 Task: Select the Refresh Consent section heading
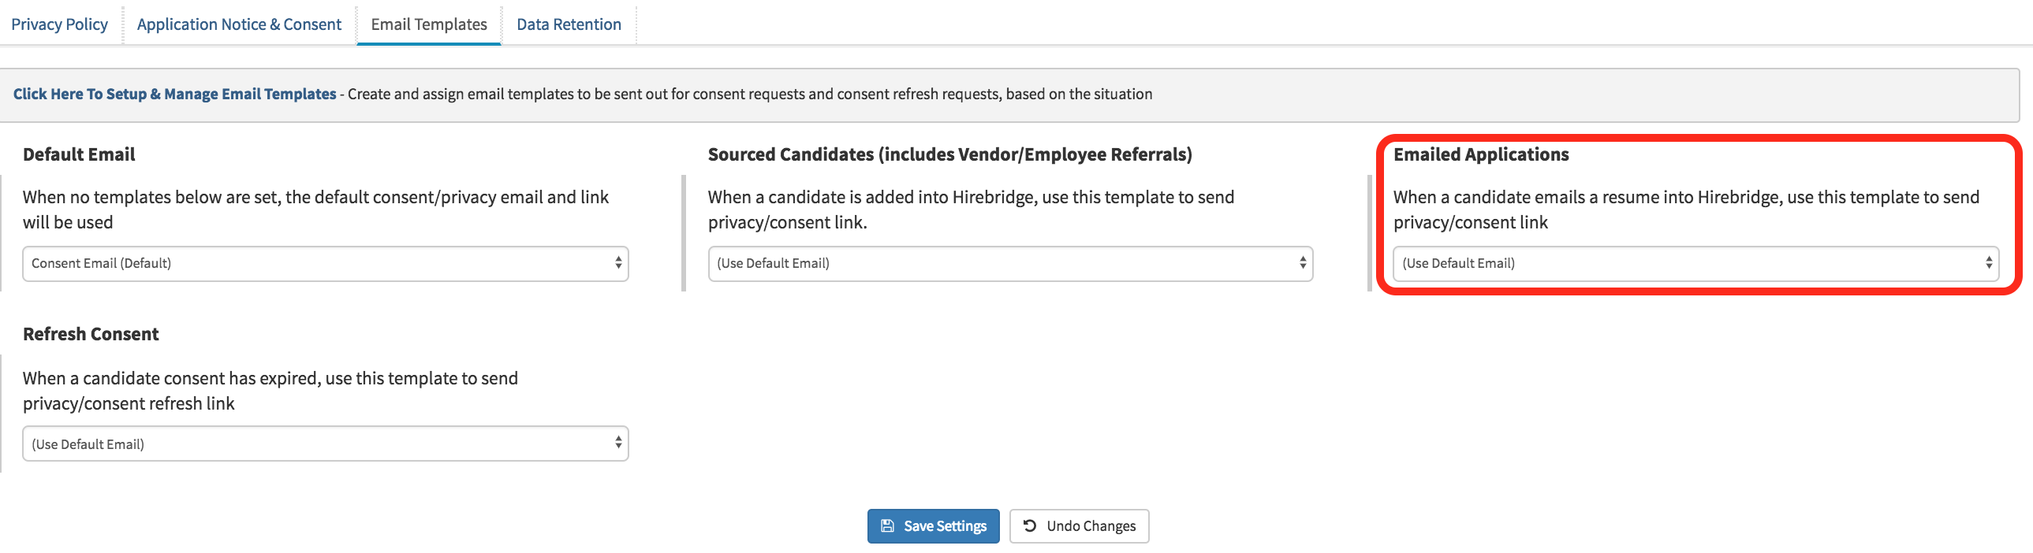(x=91, y=334)
